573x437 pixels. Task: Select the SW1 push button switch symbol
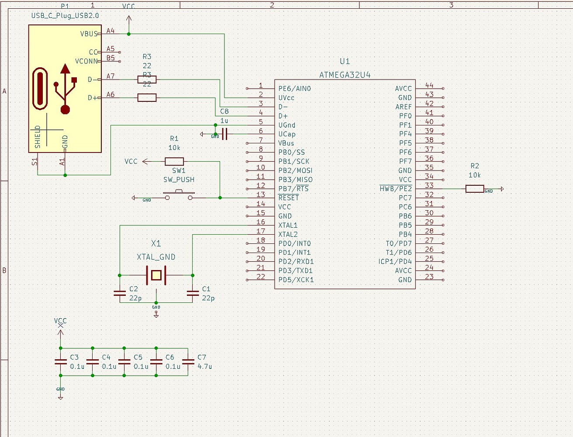(179, 195)
